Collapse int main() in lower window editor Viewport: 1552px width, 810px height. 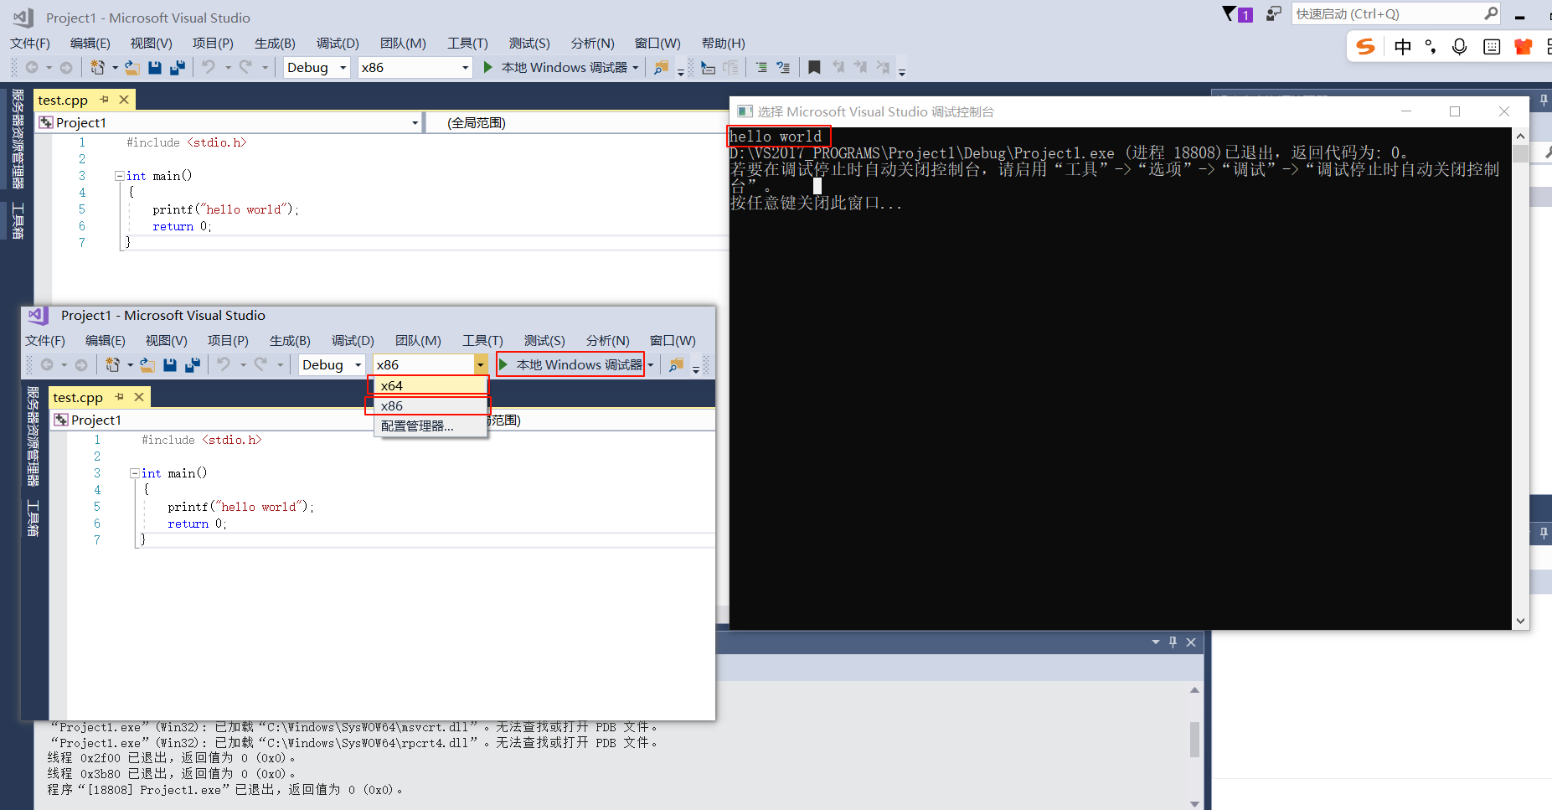(x=134, y=473)
